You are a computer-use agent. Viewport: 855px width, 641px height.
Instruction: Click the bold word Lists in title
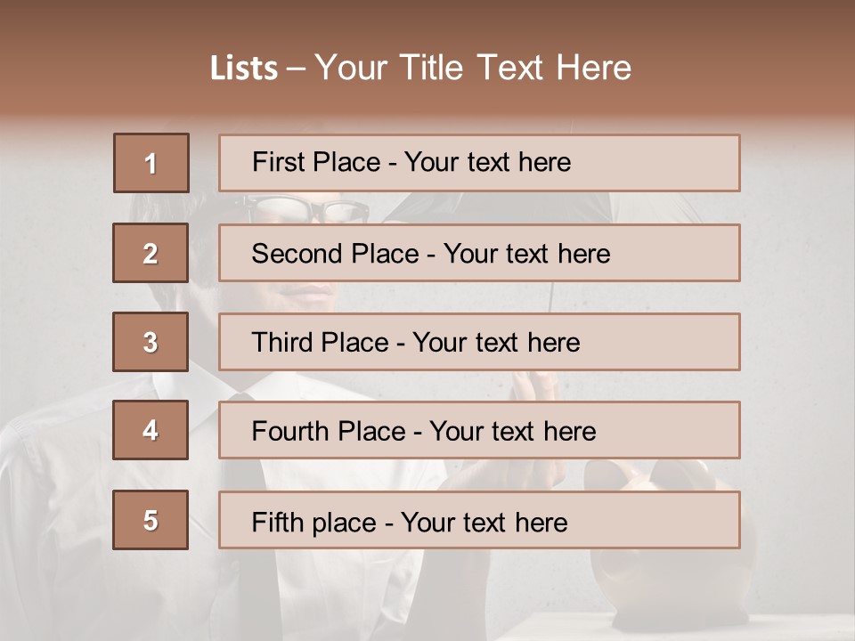click(244, 69)
